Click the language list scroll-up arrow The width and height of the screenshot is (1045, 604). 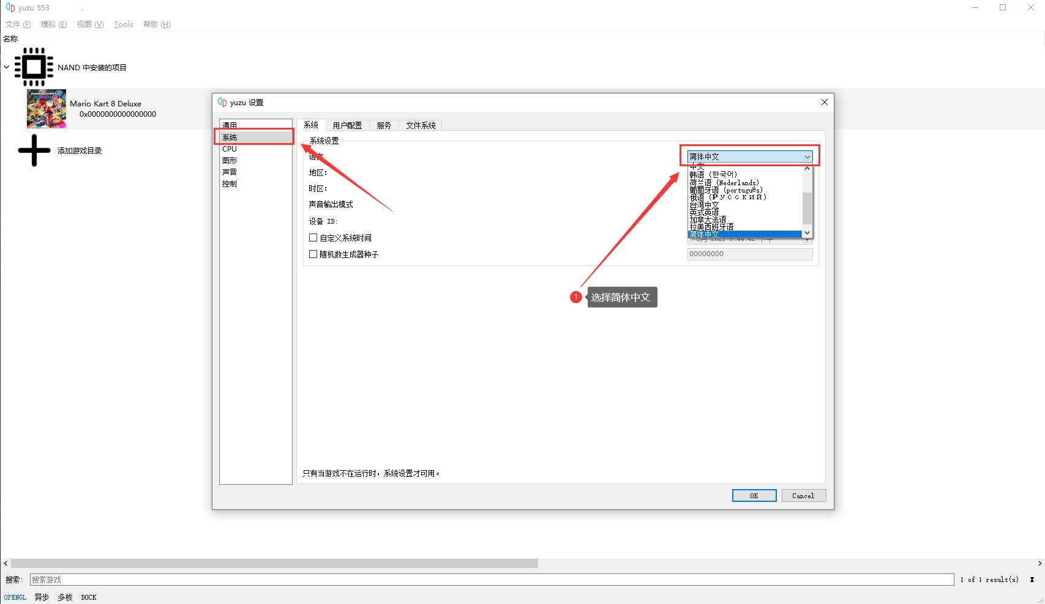(807, 168)
